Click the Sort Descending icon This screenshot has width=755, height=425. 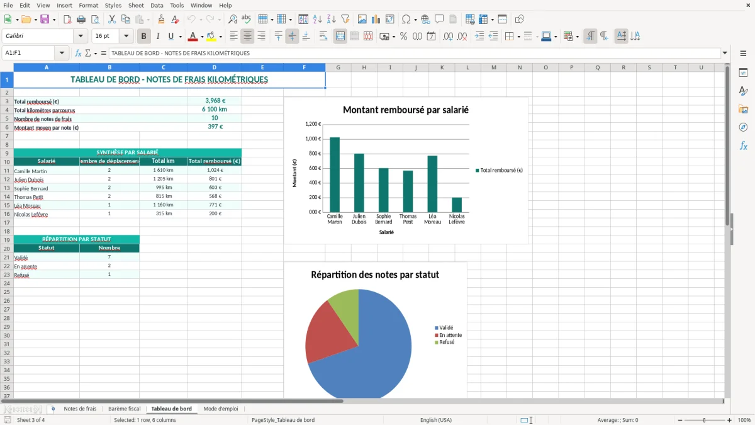point(332,20)
